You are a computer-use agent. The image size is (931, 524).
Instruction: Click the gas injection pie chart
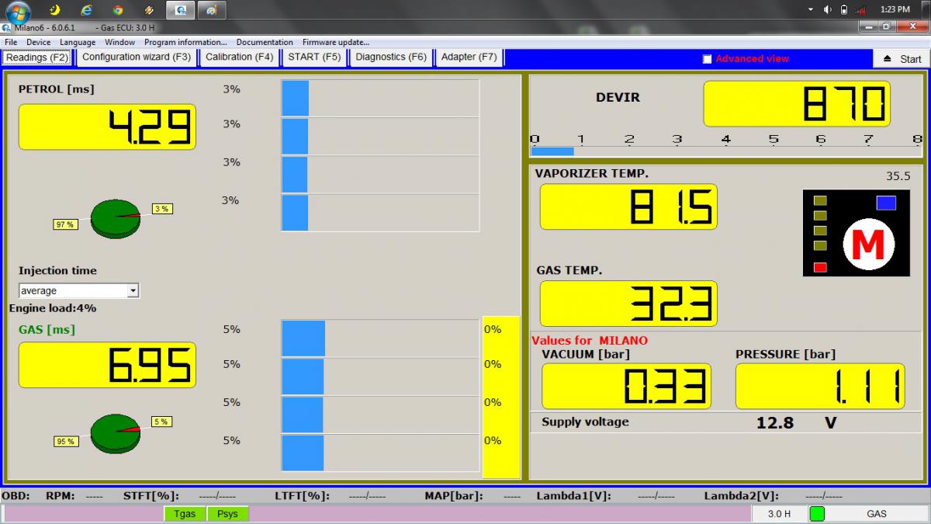coord(116,433)
